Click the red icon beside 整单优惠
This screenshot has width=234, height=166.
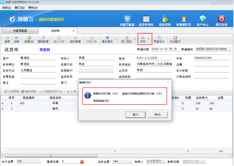pos(82,162)
